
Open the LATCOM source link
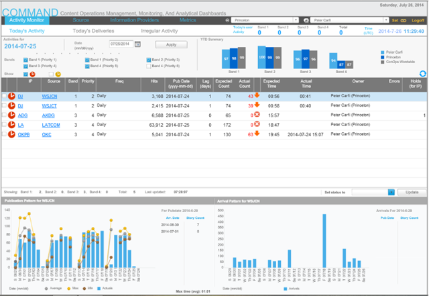point(51,126)
